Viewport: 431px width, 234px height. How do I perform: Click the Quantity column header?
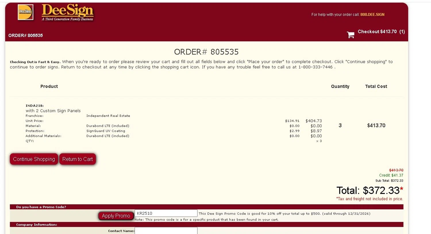[340, 86]
